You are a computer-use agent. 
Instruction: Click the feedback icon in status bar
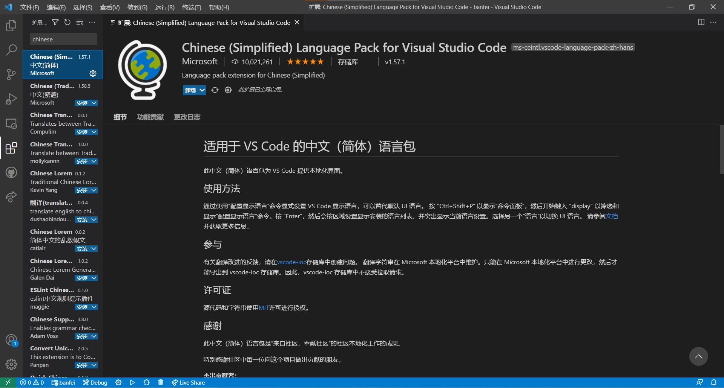click(x=699, y=383)
